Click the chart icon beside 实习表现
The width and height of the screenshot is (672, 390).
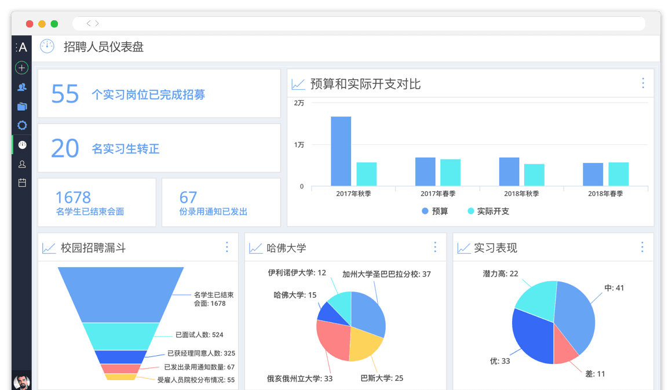[x=463, y=248]
